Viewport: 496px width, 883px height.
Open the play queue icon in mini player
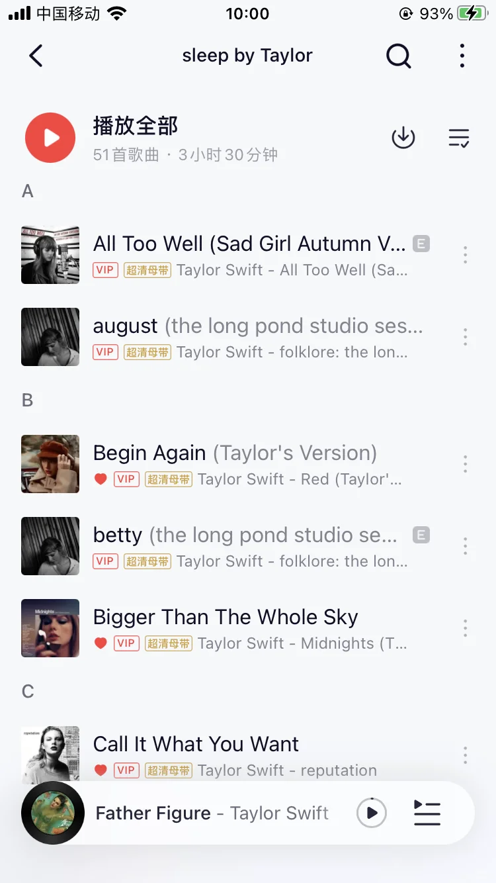pyautogui.click(x=427, y=813)
